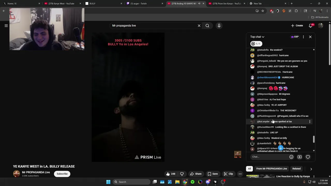
Task: Switch to Kanye West - YouTube tab
Action: pos(63,4)
